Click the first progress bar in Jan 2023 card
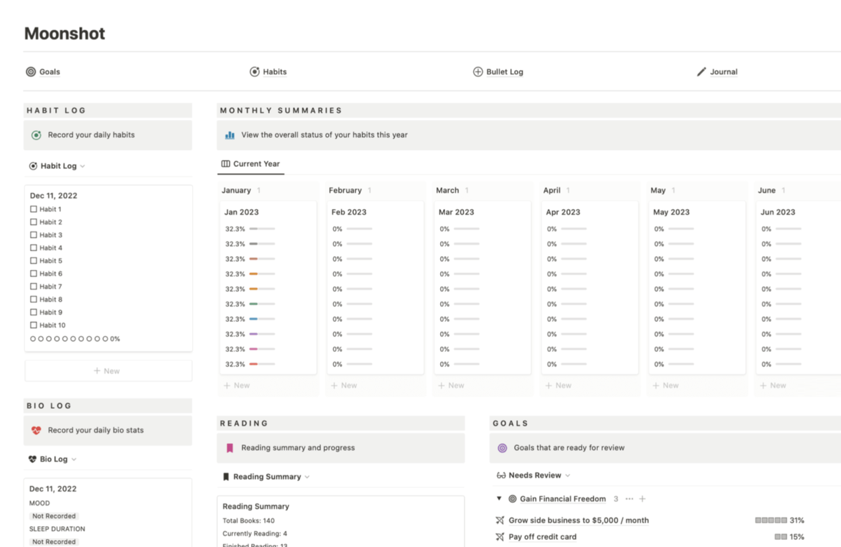This screenshot has width=841, height=547. pyautogui.click(x=262, y=229)
